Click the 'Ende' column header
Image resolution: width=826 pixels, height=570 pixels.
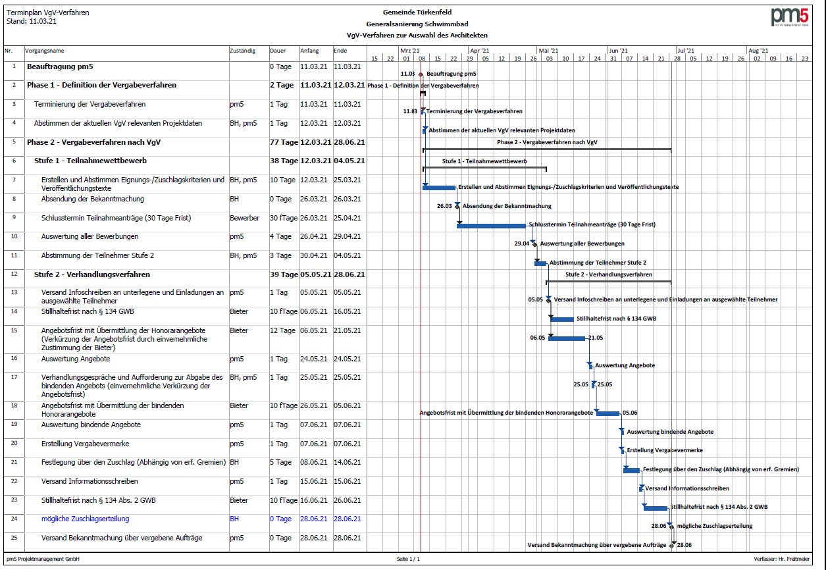coord(340,51)
